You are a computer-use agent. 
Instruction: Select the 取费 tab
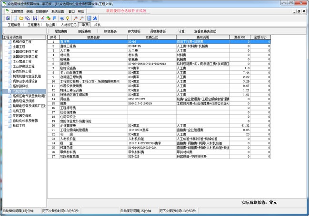click(x=85, y=25)
